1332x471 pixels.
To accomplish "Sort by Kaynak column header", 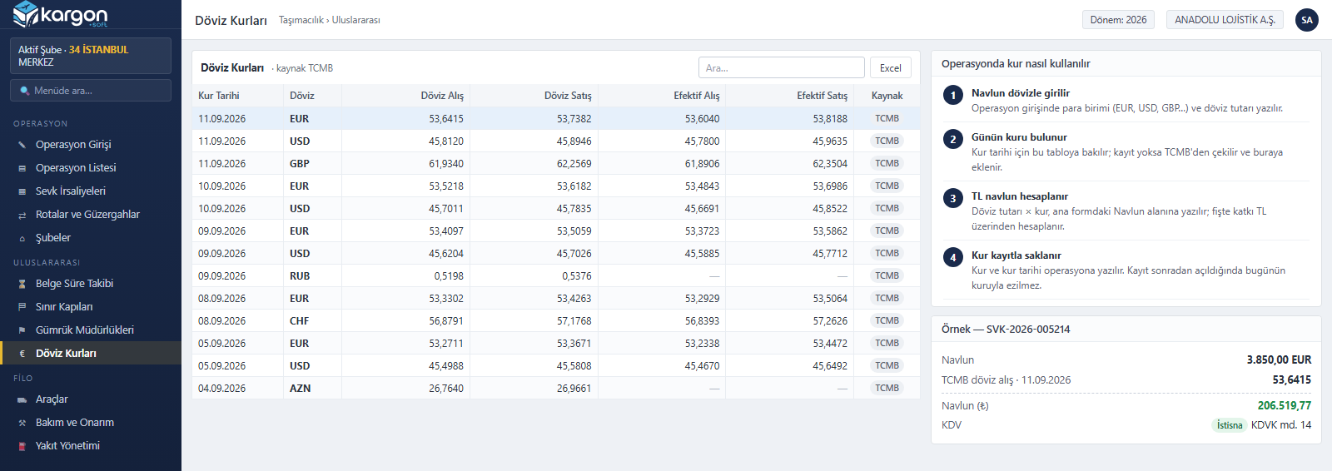I will (x=887, y=96).
